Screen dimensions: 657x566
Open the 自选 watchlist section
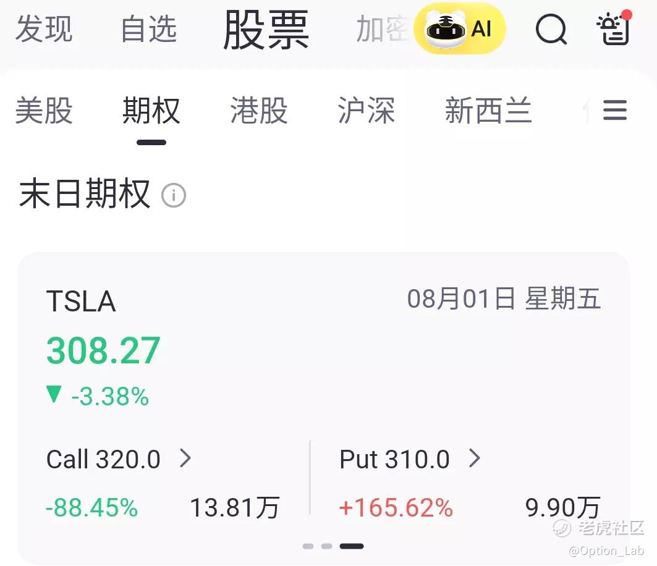tap(149, 29)
